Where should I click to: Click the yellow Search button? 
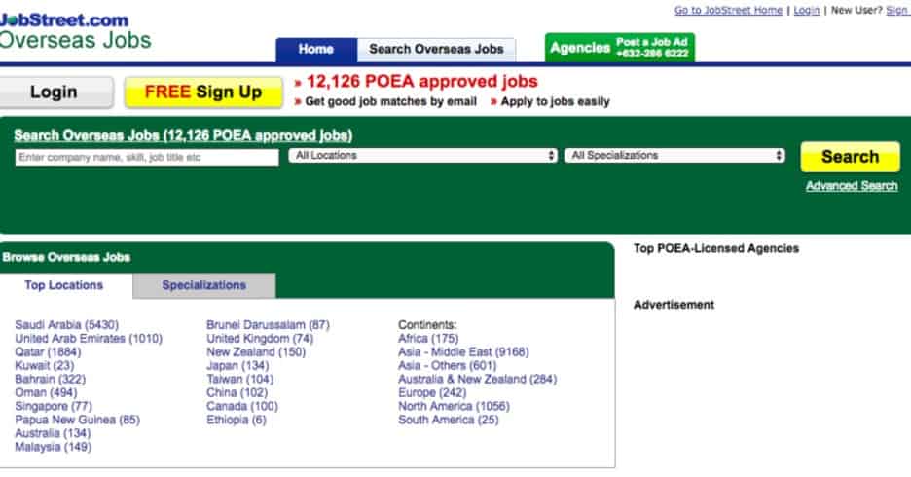[850, 157]
